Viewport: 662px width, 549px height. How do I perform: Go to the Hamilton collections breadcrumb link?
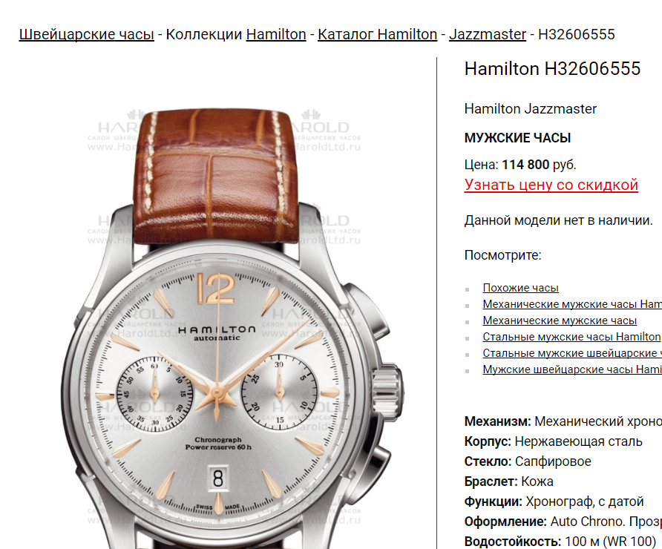pos(276,34)
